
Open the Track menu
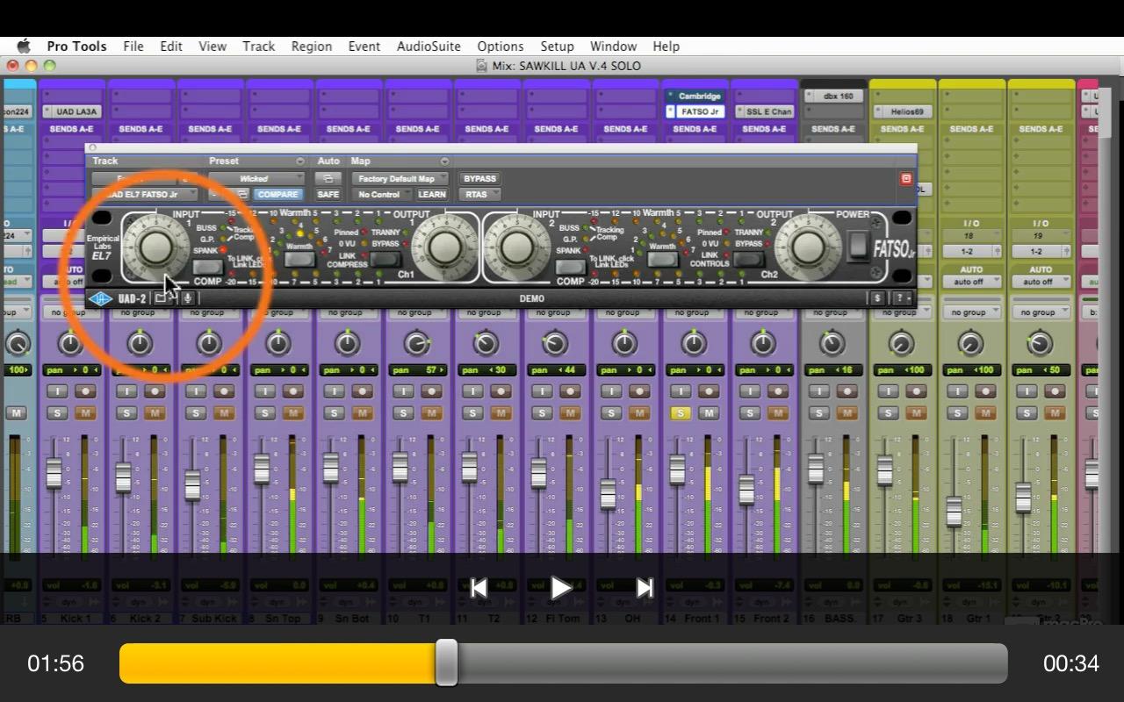[x=258, y=47]
